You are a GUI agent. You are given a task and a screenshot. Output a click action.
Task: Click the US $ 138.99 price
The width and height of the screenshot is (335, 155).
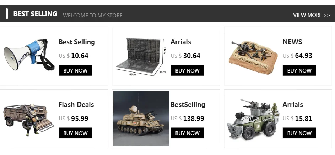click(x=187, y=119)
